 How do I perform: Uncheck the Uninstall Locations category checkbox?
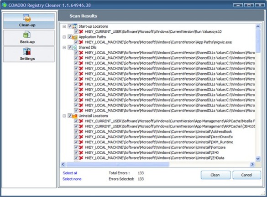point(70,116)
